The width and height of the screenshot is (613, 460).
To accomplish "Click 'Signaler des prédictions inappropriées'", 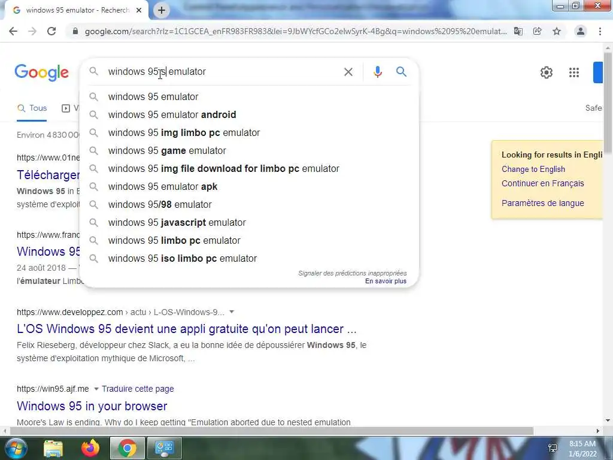I will 352,273.
